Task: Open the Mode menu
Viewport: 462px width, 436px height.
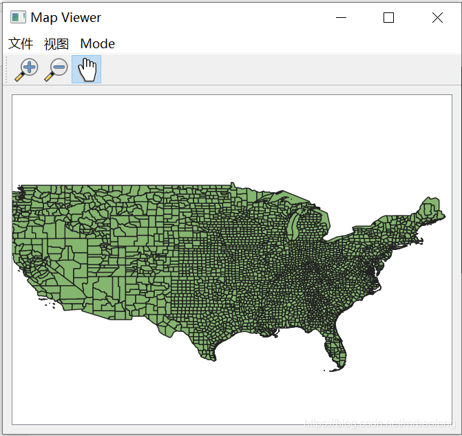Action: point(98,44)
